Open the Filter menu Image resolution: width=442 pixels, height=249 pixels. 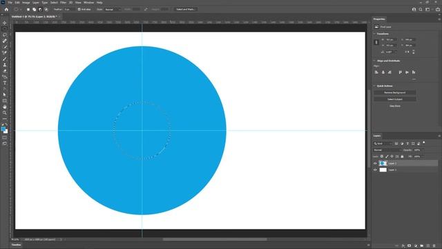(63, 3)
